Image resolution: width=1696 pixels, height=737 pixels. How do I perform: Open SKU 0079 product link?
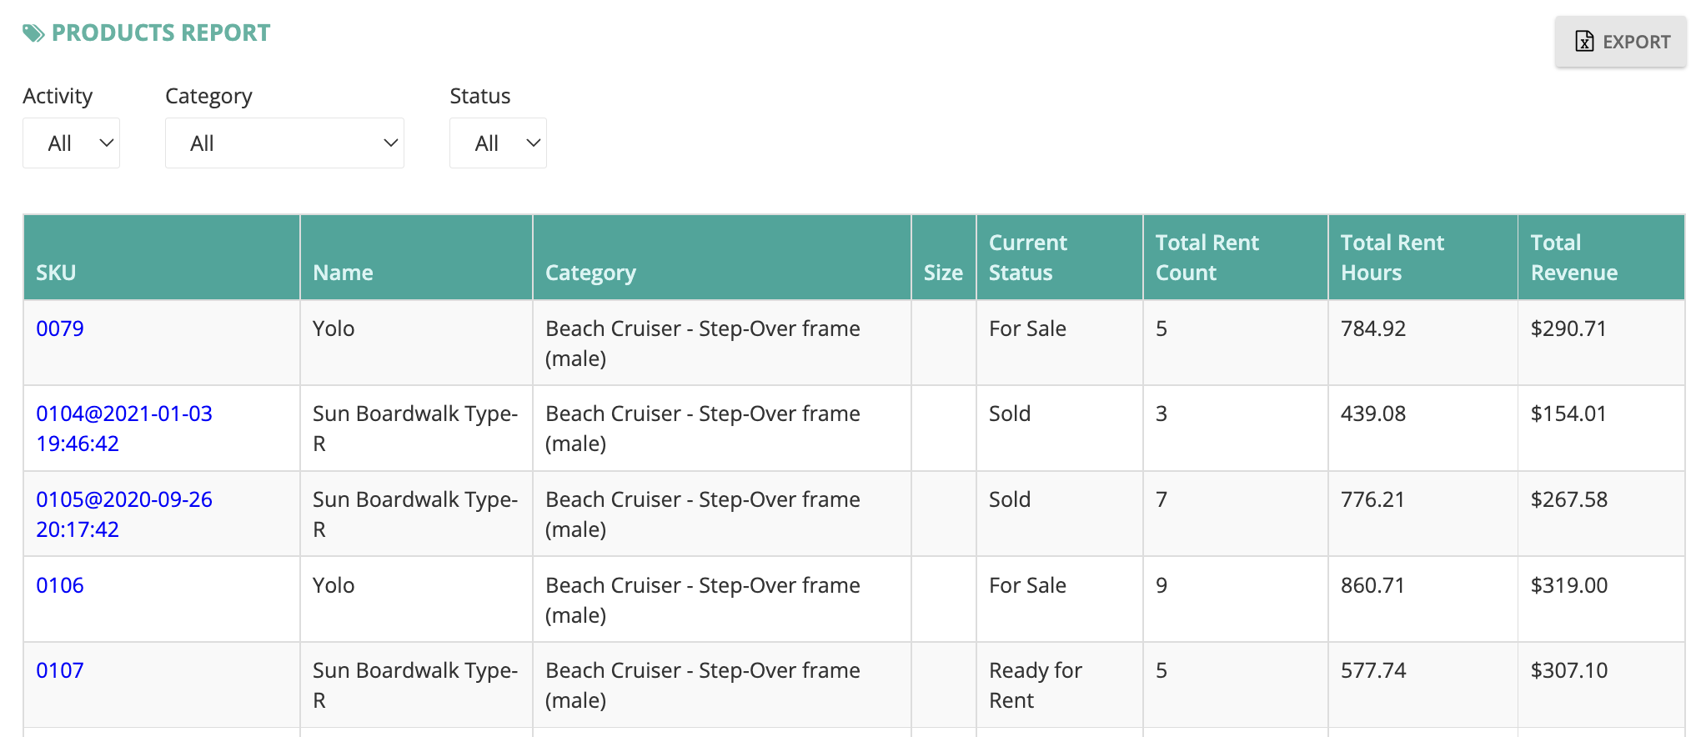coord(60,328)
